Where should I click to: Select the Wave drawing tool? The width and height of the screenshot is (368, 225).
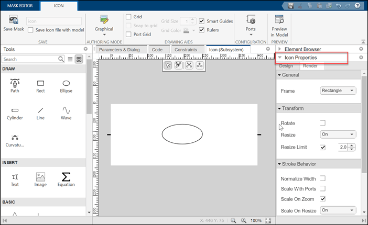coord(66,114)
